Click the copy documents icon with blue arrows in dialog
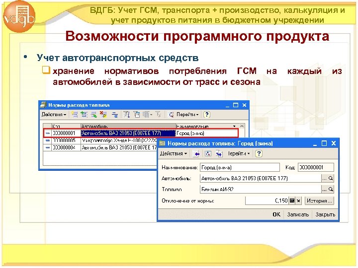Image resolution: width=358 pixels, height=268 pixels. tap(219, 154)
